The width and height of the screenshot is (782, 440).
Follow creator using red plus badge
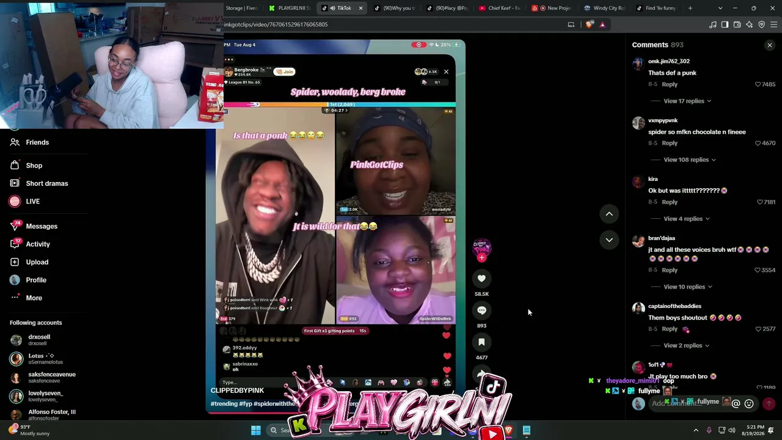[481, 258]
